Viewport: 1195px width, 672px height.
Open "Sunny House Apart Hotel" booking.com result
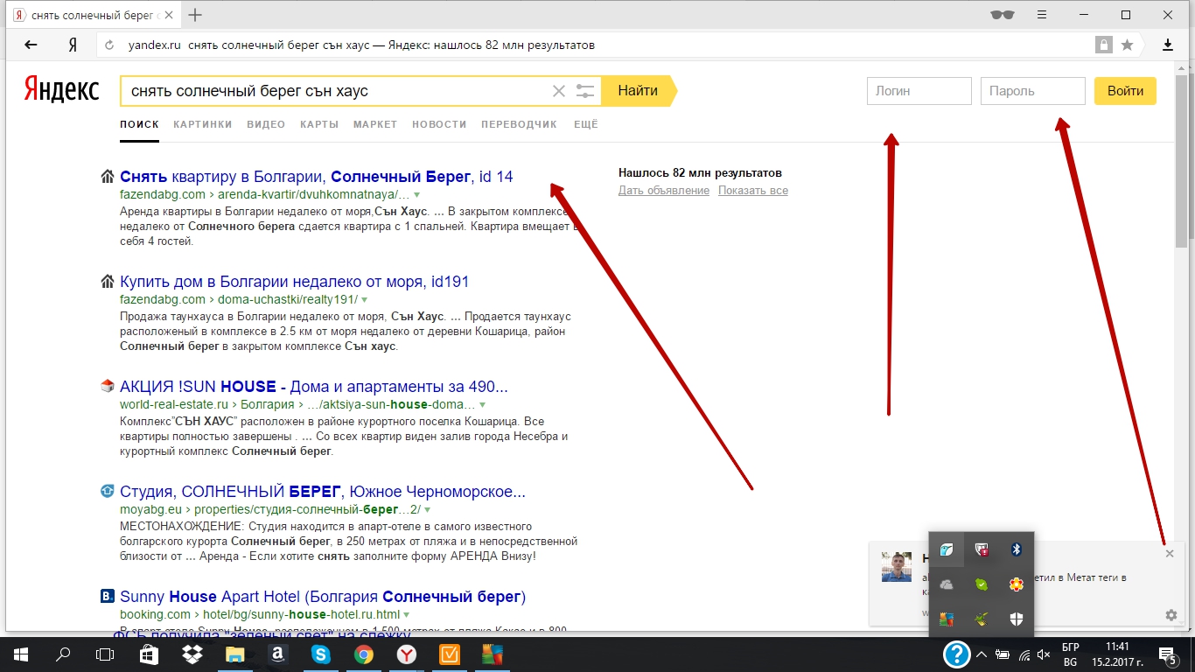323,597
